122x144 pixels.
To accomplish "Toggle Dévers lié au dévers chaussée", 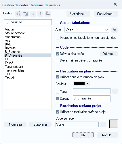I will 58,60.
